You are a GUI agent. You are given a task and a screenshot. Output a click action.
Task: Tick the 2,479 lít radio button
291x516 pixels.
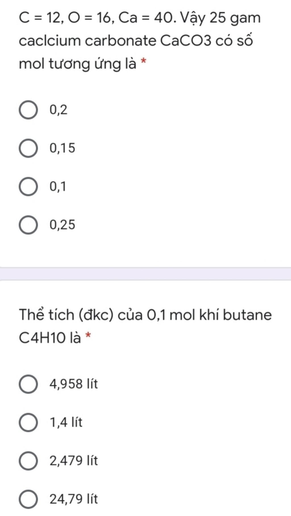[x=28, y=461]
